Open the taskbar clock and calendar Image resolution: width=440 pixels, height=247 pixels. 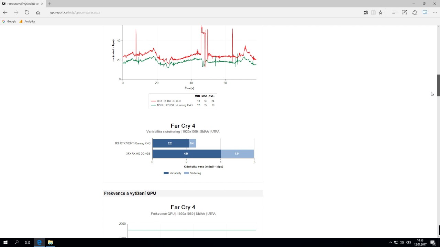[420, 243]
